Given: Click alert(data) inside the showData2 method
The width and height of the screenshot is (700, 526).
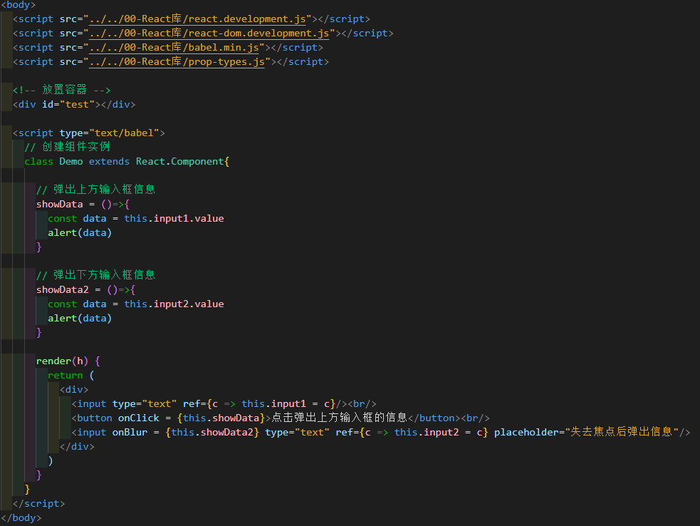Looking at the screenshot, I should [80, 318].
